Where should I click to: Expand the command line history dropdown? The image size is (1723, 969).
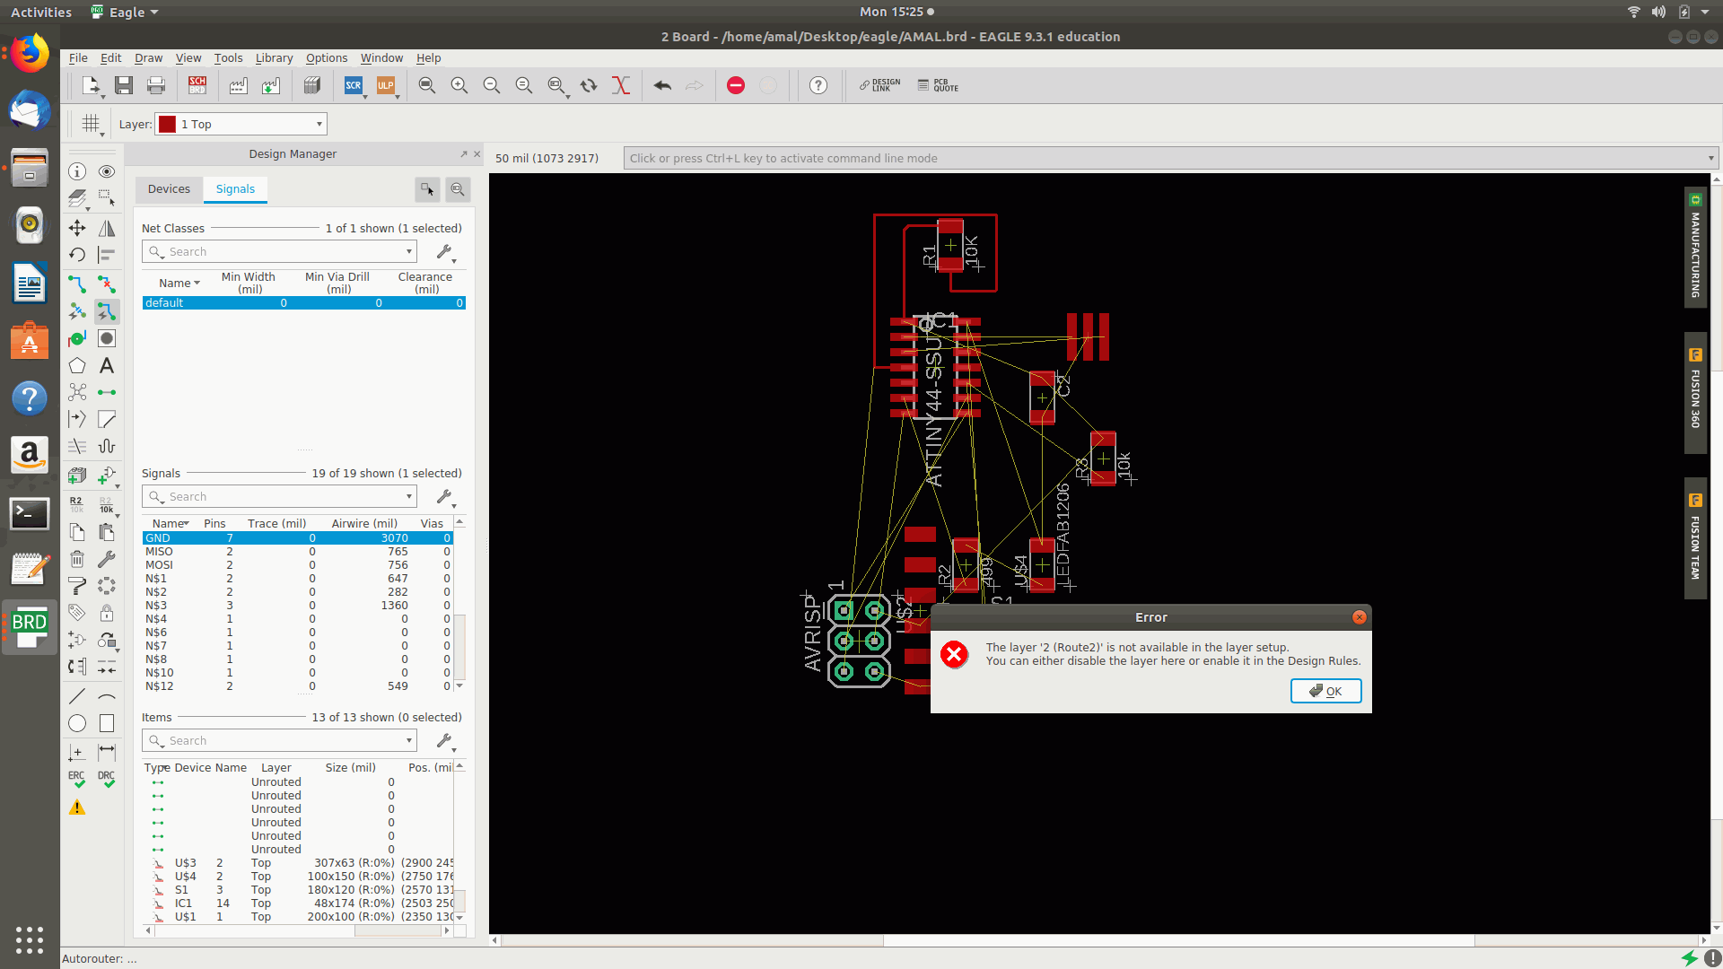1710,158
